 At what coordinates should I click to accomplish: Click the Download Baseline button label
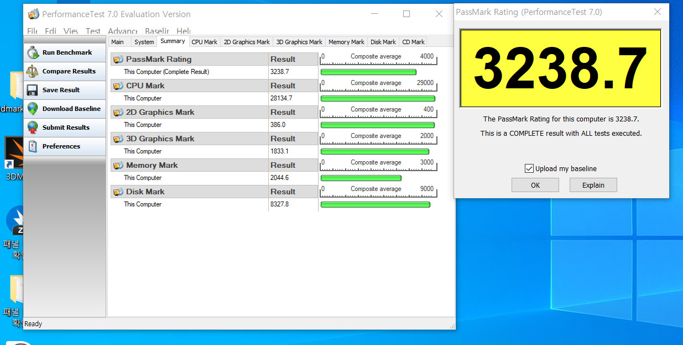pyautogui.click(x=71, y=109)
